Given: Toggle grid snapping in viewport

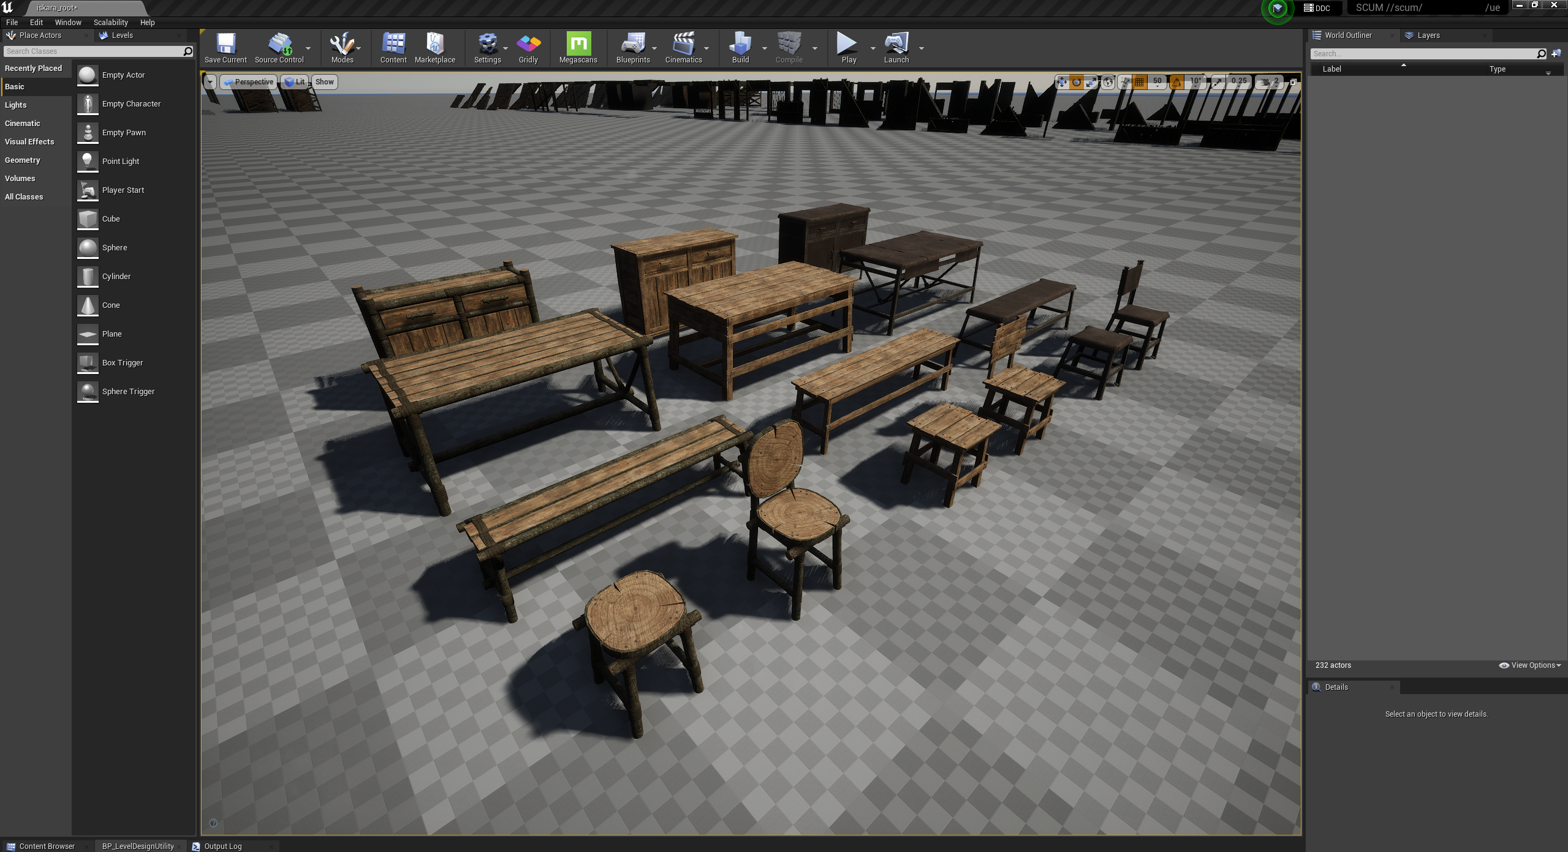Looking at the screenshot, I should point(1139,82).
